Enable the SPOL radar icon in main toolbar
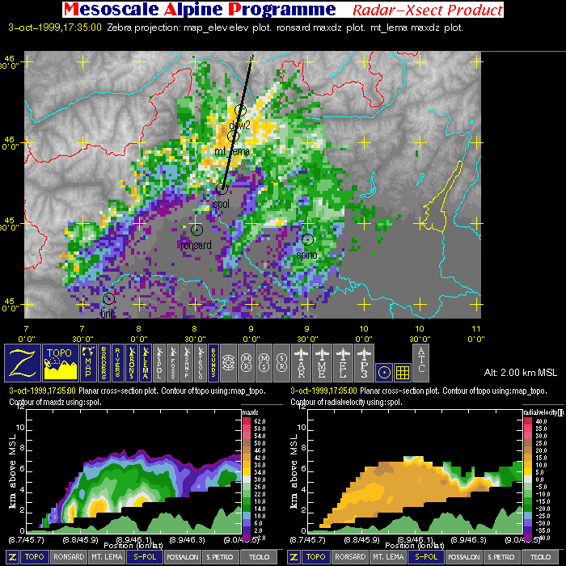The height and width of the screenshot is (566, 566). (159, 363)
